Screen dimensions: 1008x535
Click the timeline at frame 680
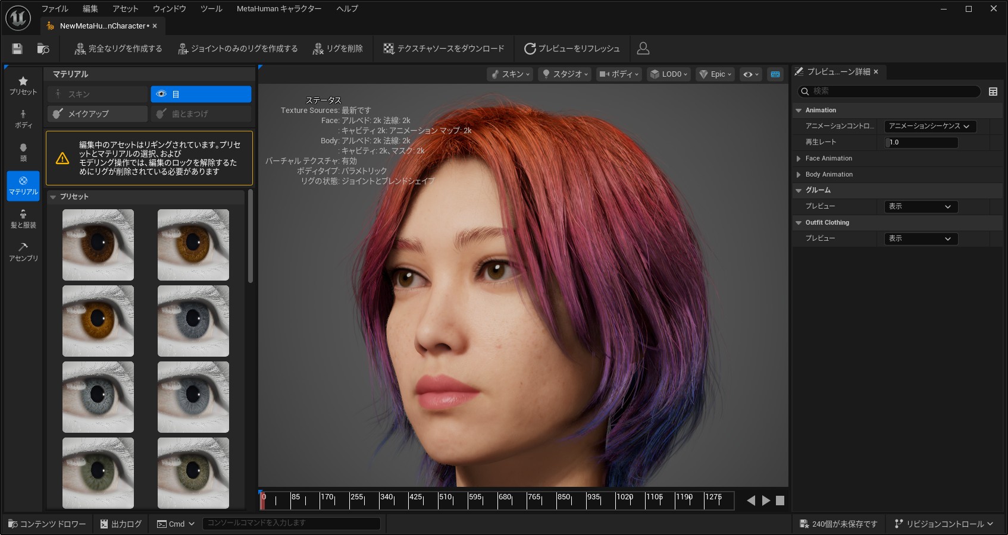[x=499, y=501]
